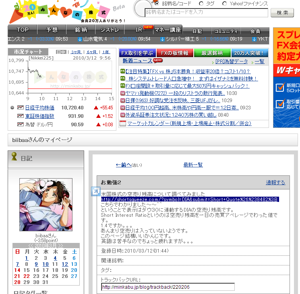Click the PR icon beside the FX vs 株 headline
Screen dimensions: 300x294
(x=122, y=72)
